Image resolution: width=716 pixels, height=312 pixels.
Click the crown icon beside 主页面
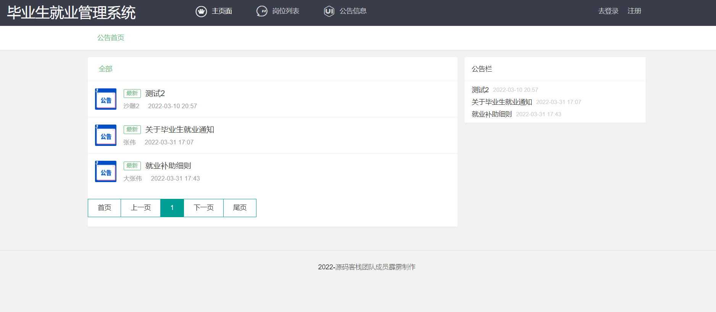(201, 11)
